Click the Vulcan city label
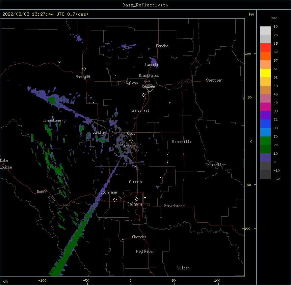Image resolution: width=291 pixels, height=285 pixels. 183,268
